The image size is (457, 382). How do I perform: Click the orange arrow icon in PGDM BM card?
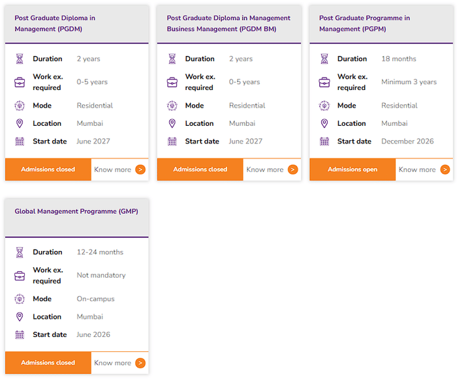coord(292,169)
